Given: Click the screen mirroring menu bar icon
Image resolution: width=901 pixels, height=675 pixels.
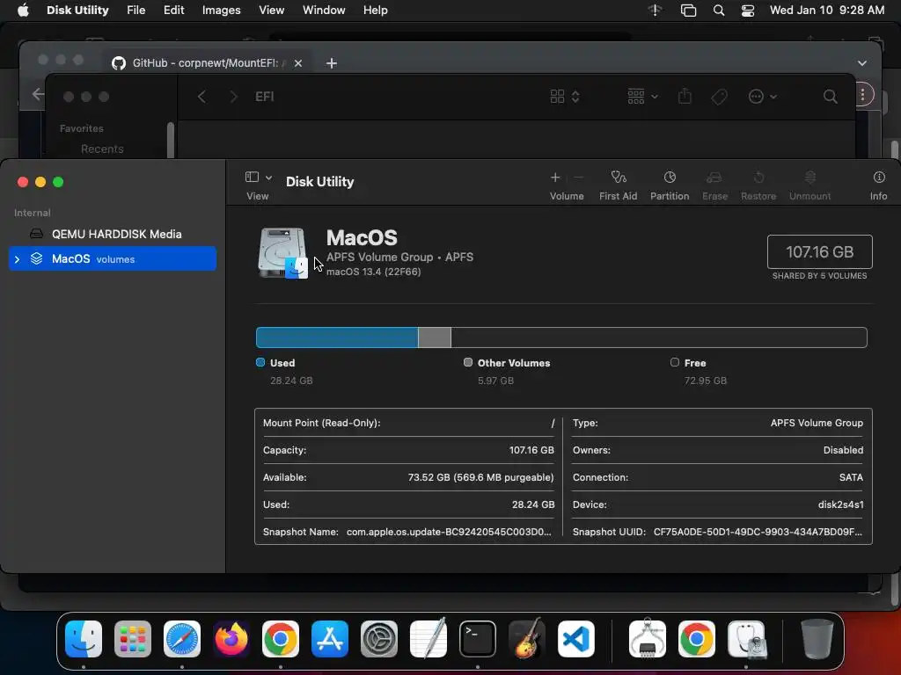Looking at the screenshot, I should coord(688,11).
